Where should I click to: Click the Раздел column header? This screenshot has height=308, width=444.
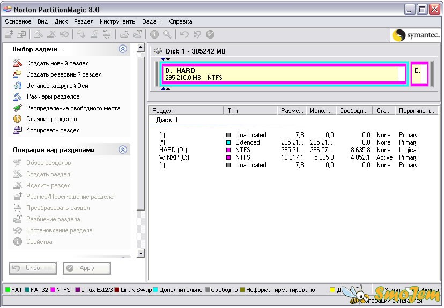point(186,111)
